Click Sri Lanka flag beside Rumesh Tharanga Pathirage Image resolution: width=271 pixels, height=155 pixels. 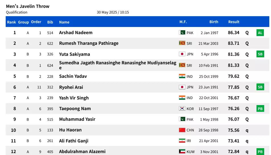click(x=182, y=43)
